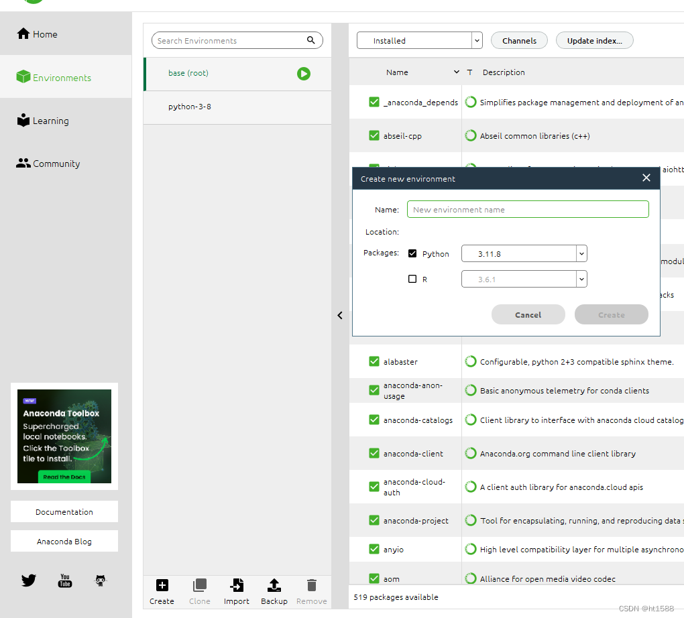Click the green play button on base (root)
Image resolution: width=684 pixels, height=618 pixels.
(x=304, y=74)
